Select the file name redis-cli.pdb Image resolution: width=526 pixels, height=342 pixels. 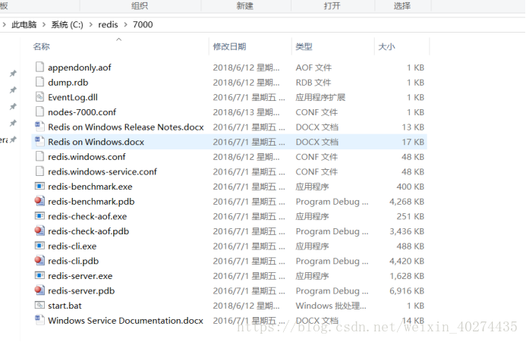click(74, 261)
